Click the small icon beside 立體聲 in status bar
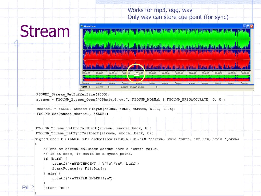261x196 pixels. tap(89, 87)
